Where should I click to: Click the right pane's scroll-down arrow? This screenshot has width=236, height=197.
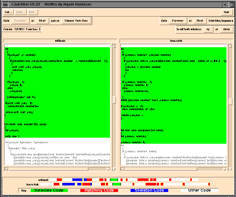230,169
